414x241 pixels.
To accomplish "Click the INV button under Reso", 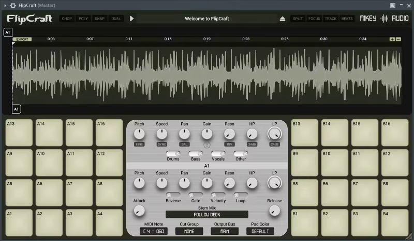I will pyautogui.click(x=229, y=144).
